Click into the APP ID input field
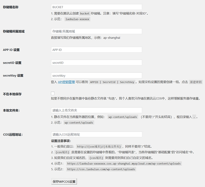205x187 pixels. click(x=96, y=50)
